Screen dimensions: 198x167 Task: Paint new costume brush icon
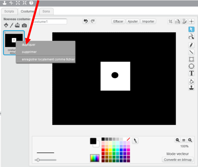pyautogui.click(x=12, y=25)
